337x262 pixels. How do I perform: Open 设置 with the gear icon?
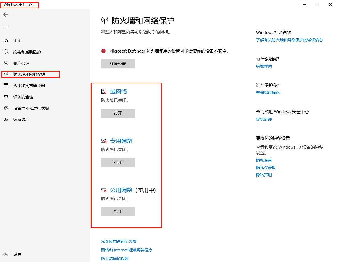pos(6,254)
